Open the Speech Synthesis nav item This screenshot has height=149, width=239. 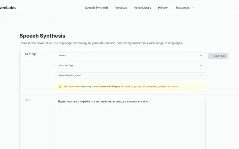(97, 7)
